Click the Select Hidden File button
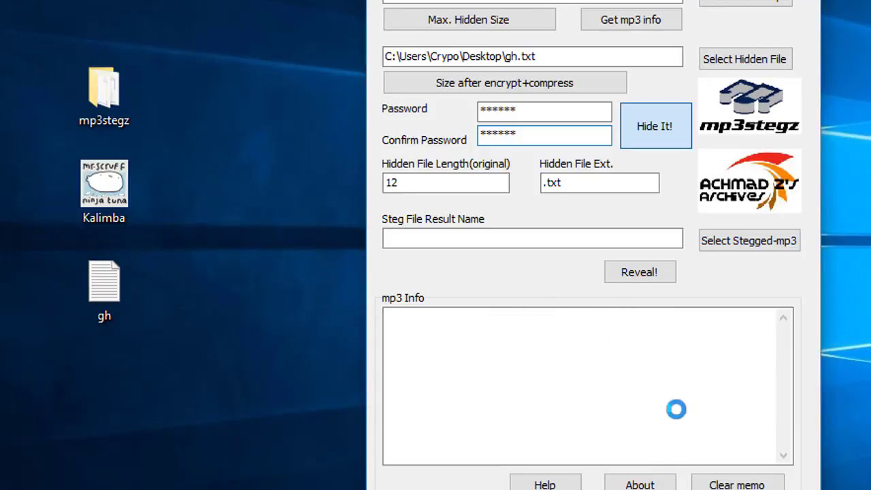Viewport: 871px width, 490px height. (x=744, y=59)
